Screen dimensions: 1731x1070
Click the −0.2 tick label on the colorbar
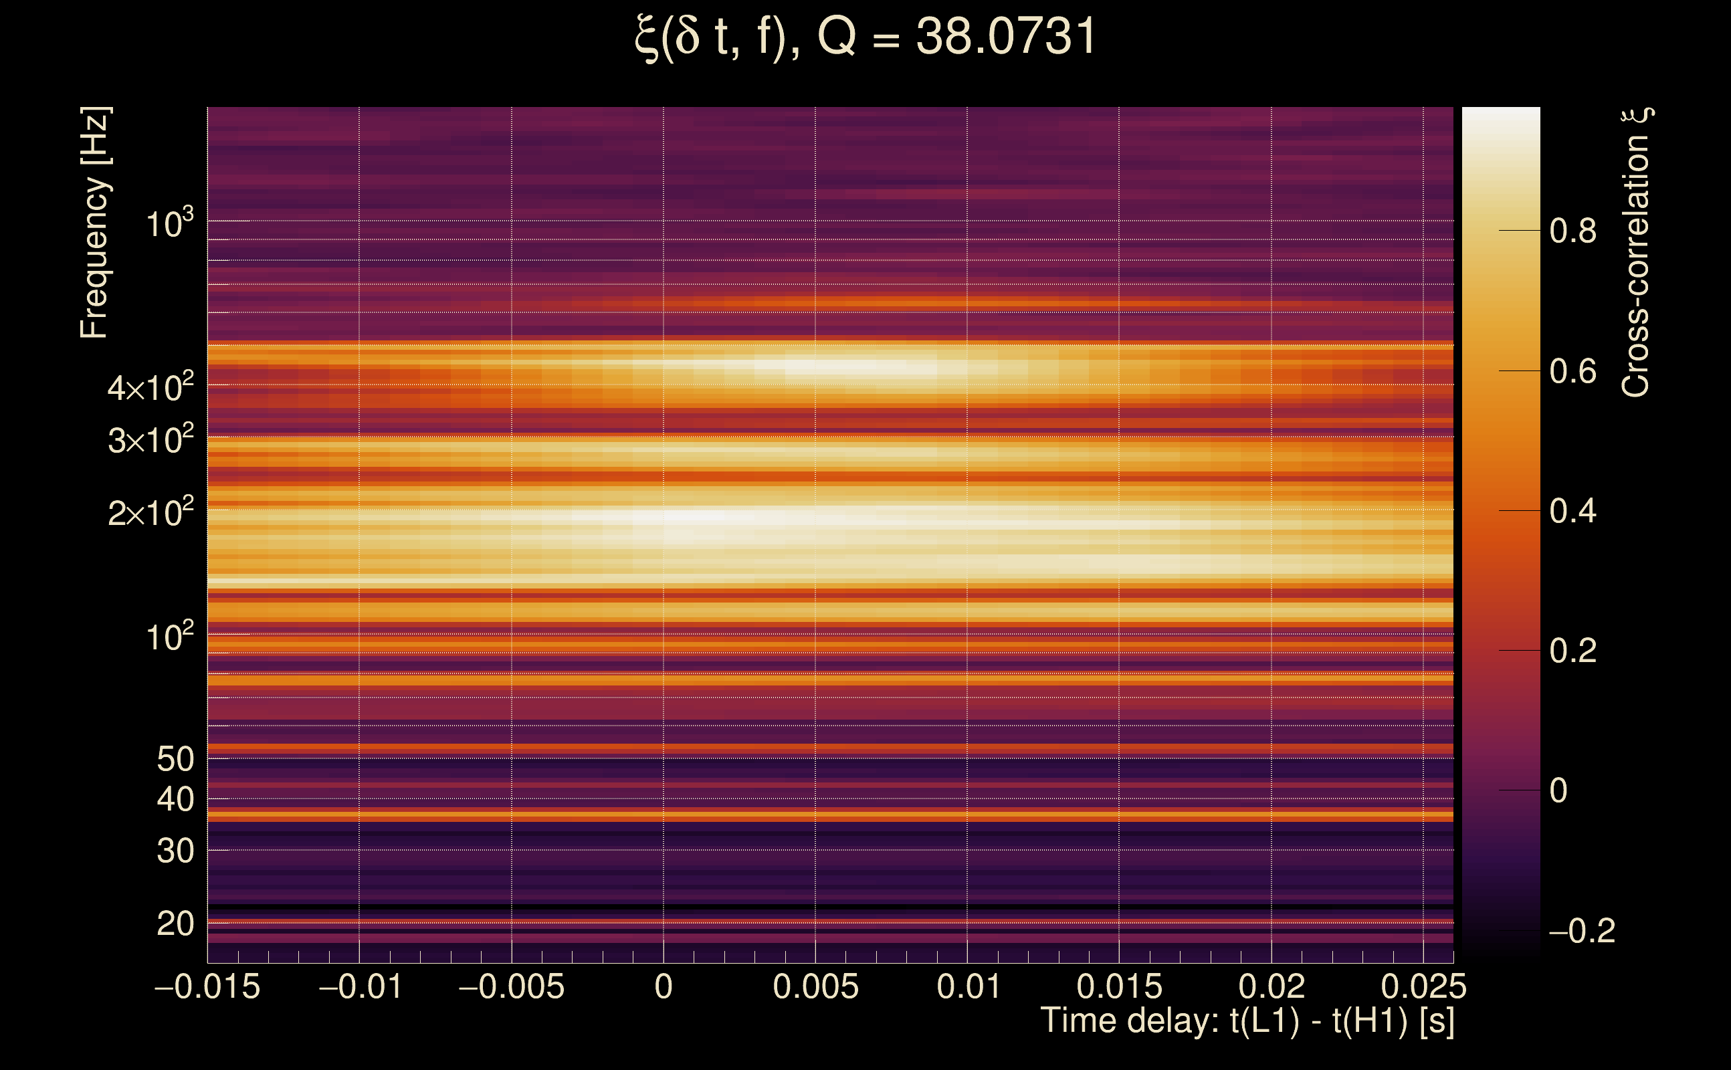tap(1582, 931)
